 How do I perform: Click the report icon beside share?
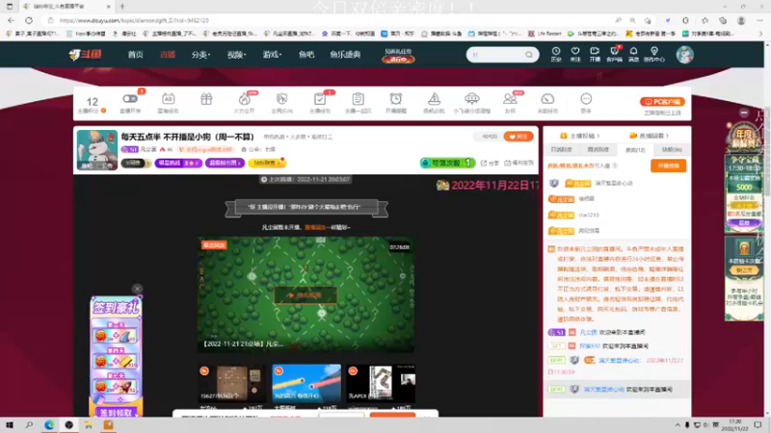coord(518,163)
